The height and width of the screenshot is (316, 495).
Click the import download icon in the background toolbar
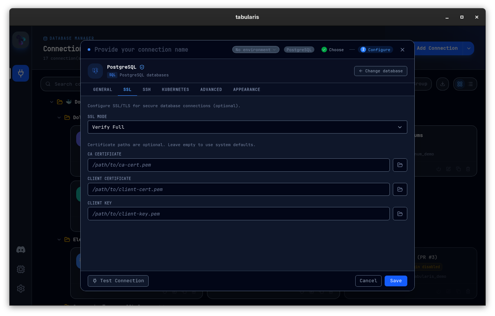click(443, 84)
